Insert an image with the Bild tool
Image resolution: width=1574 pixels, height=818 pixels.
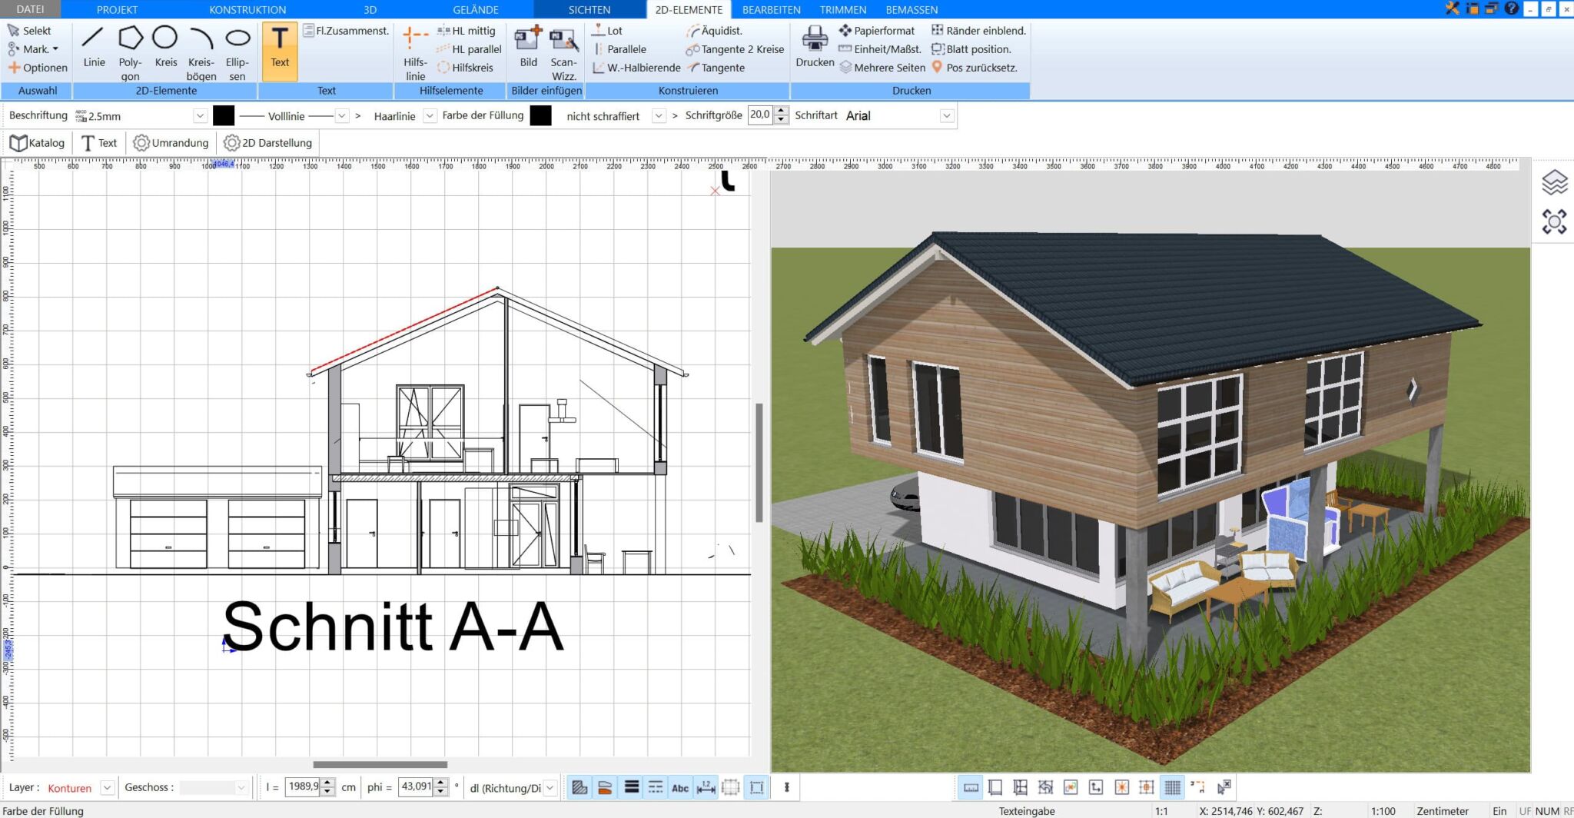pyautogui.click(x=528, y=48)
